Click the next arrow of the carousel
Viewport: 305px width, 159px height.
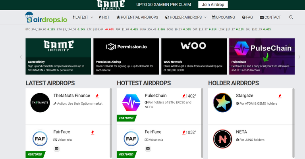299,57
